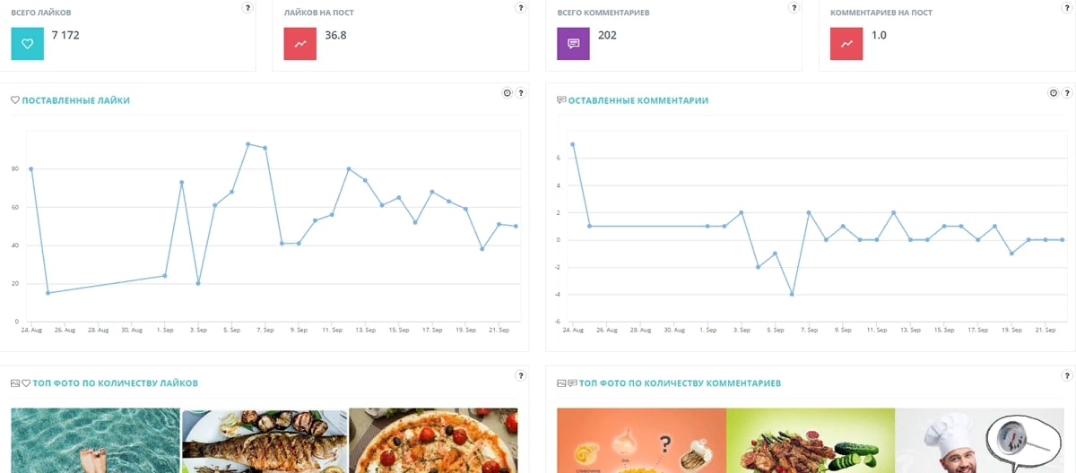Select the chef with thermometer thumbnail

click(x=979, y=441)
